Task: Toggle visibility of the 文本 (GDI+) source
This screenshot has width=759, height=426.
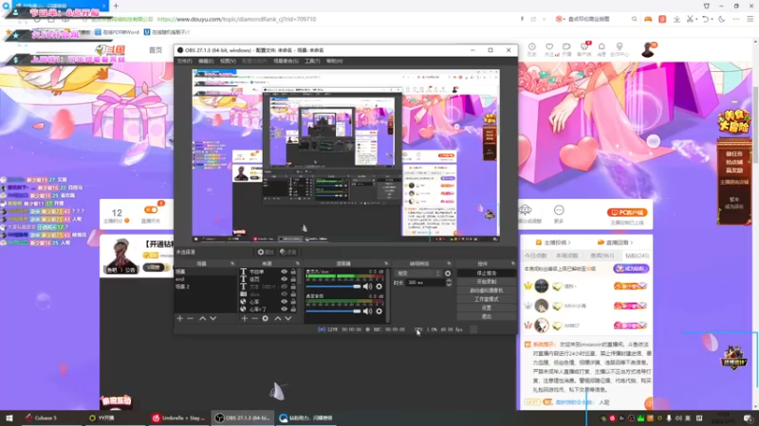Action: tap(284, 287)
